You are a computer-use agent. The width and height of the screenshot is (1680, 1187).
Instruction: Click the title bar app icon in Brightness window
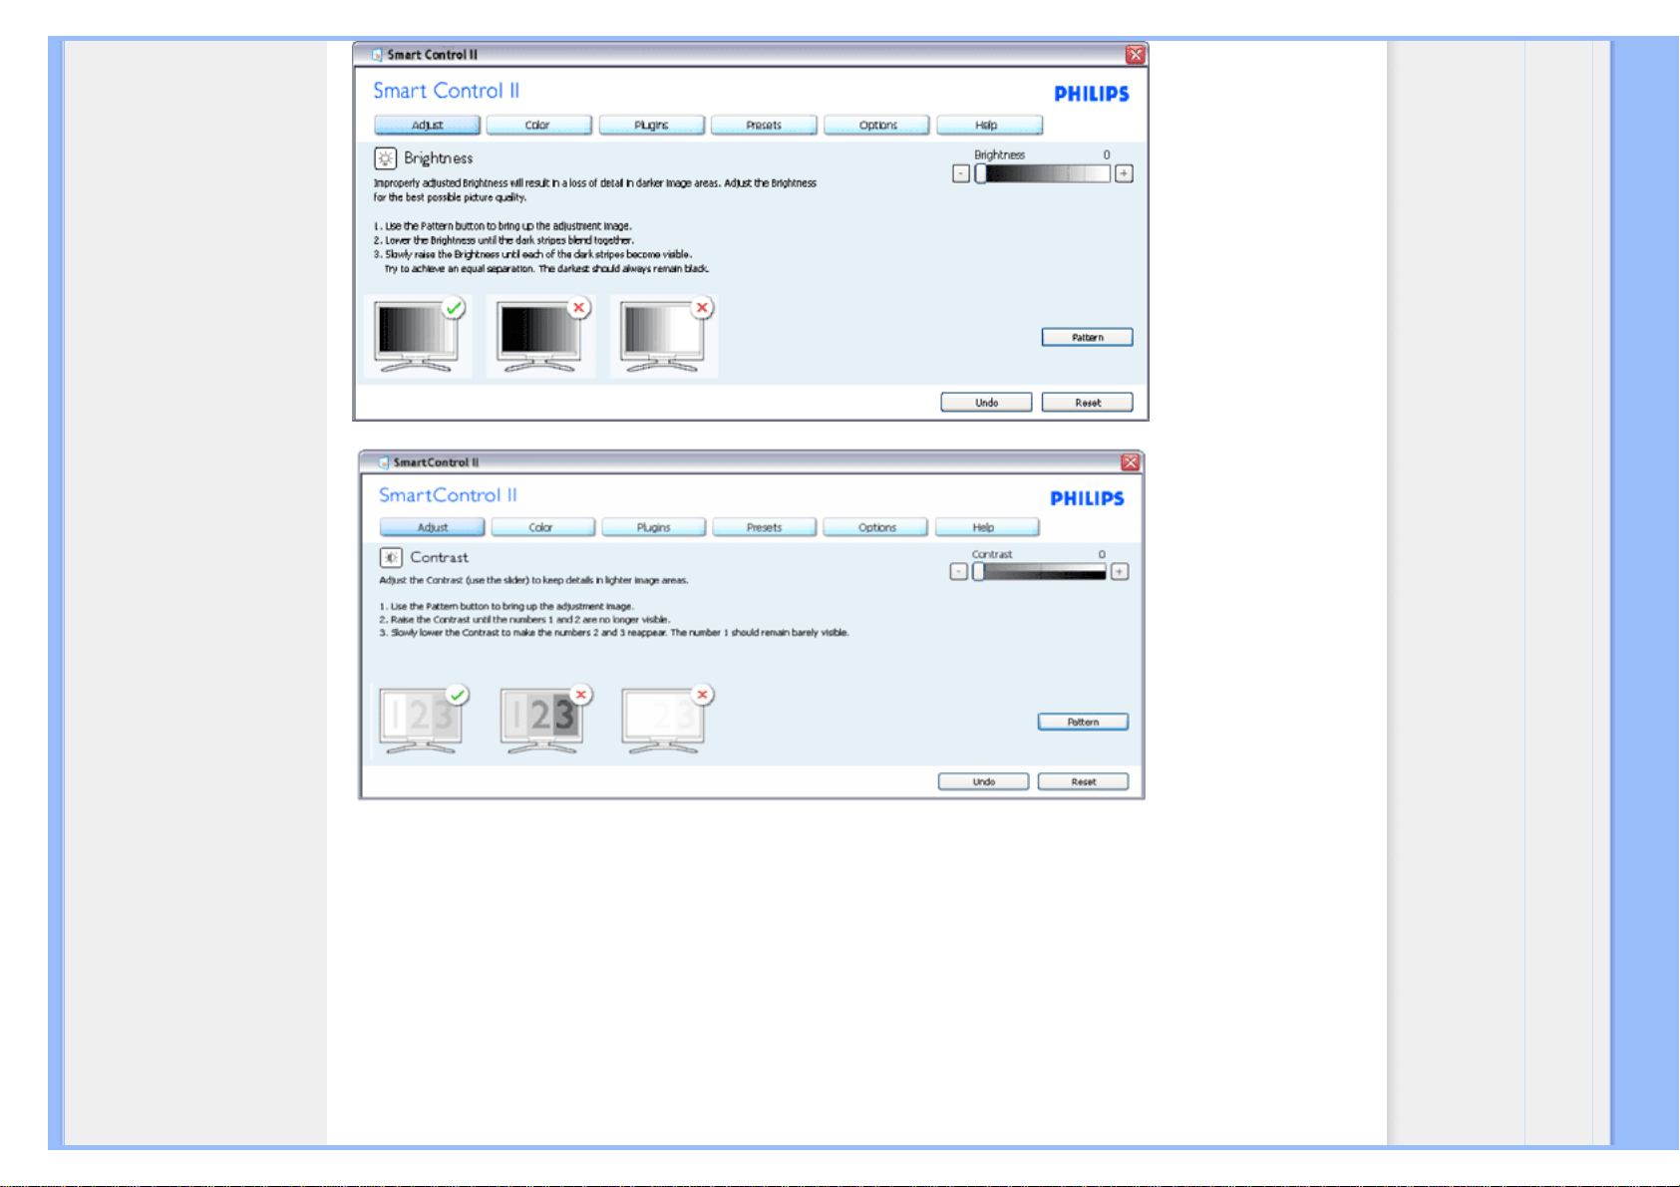[x=377, y=55]
